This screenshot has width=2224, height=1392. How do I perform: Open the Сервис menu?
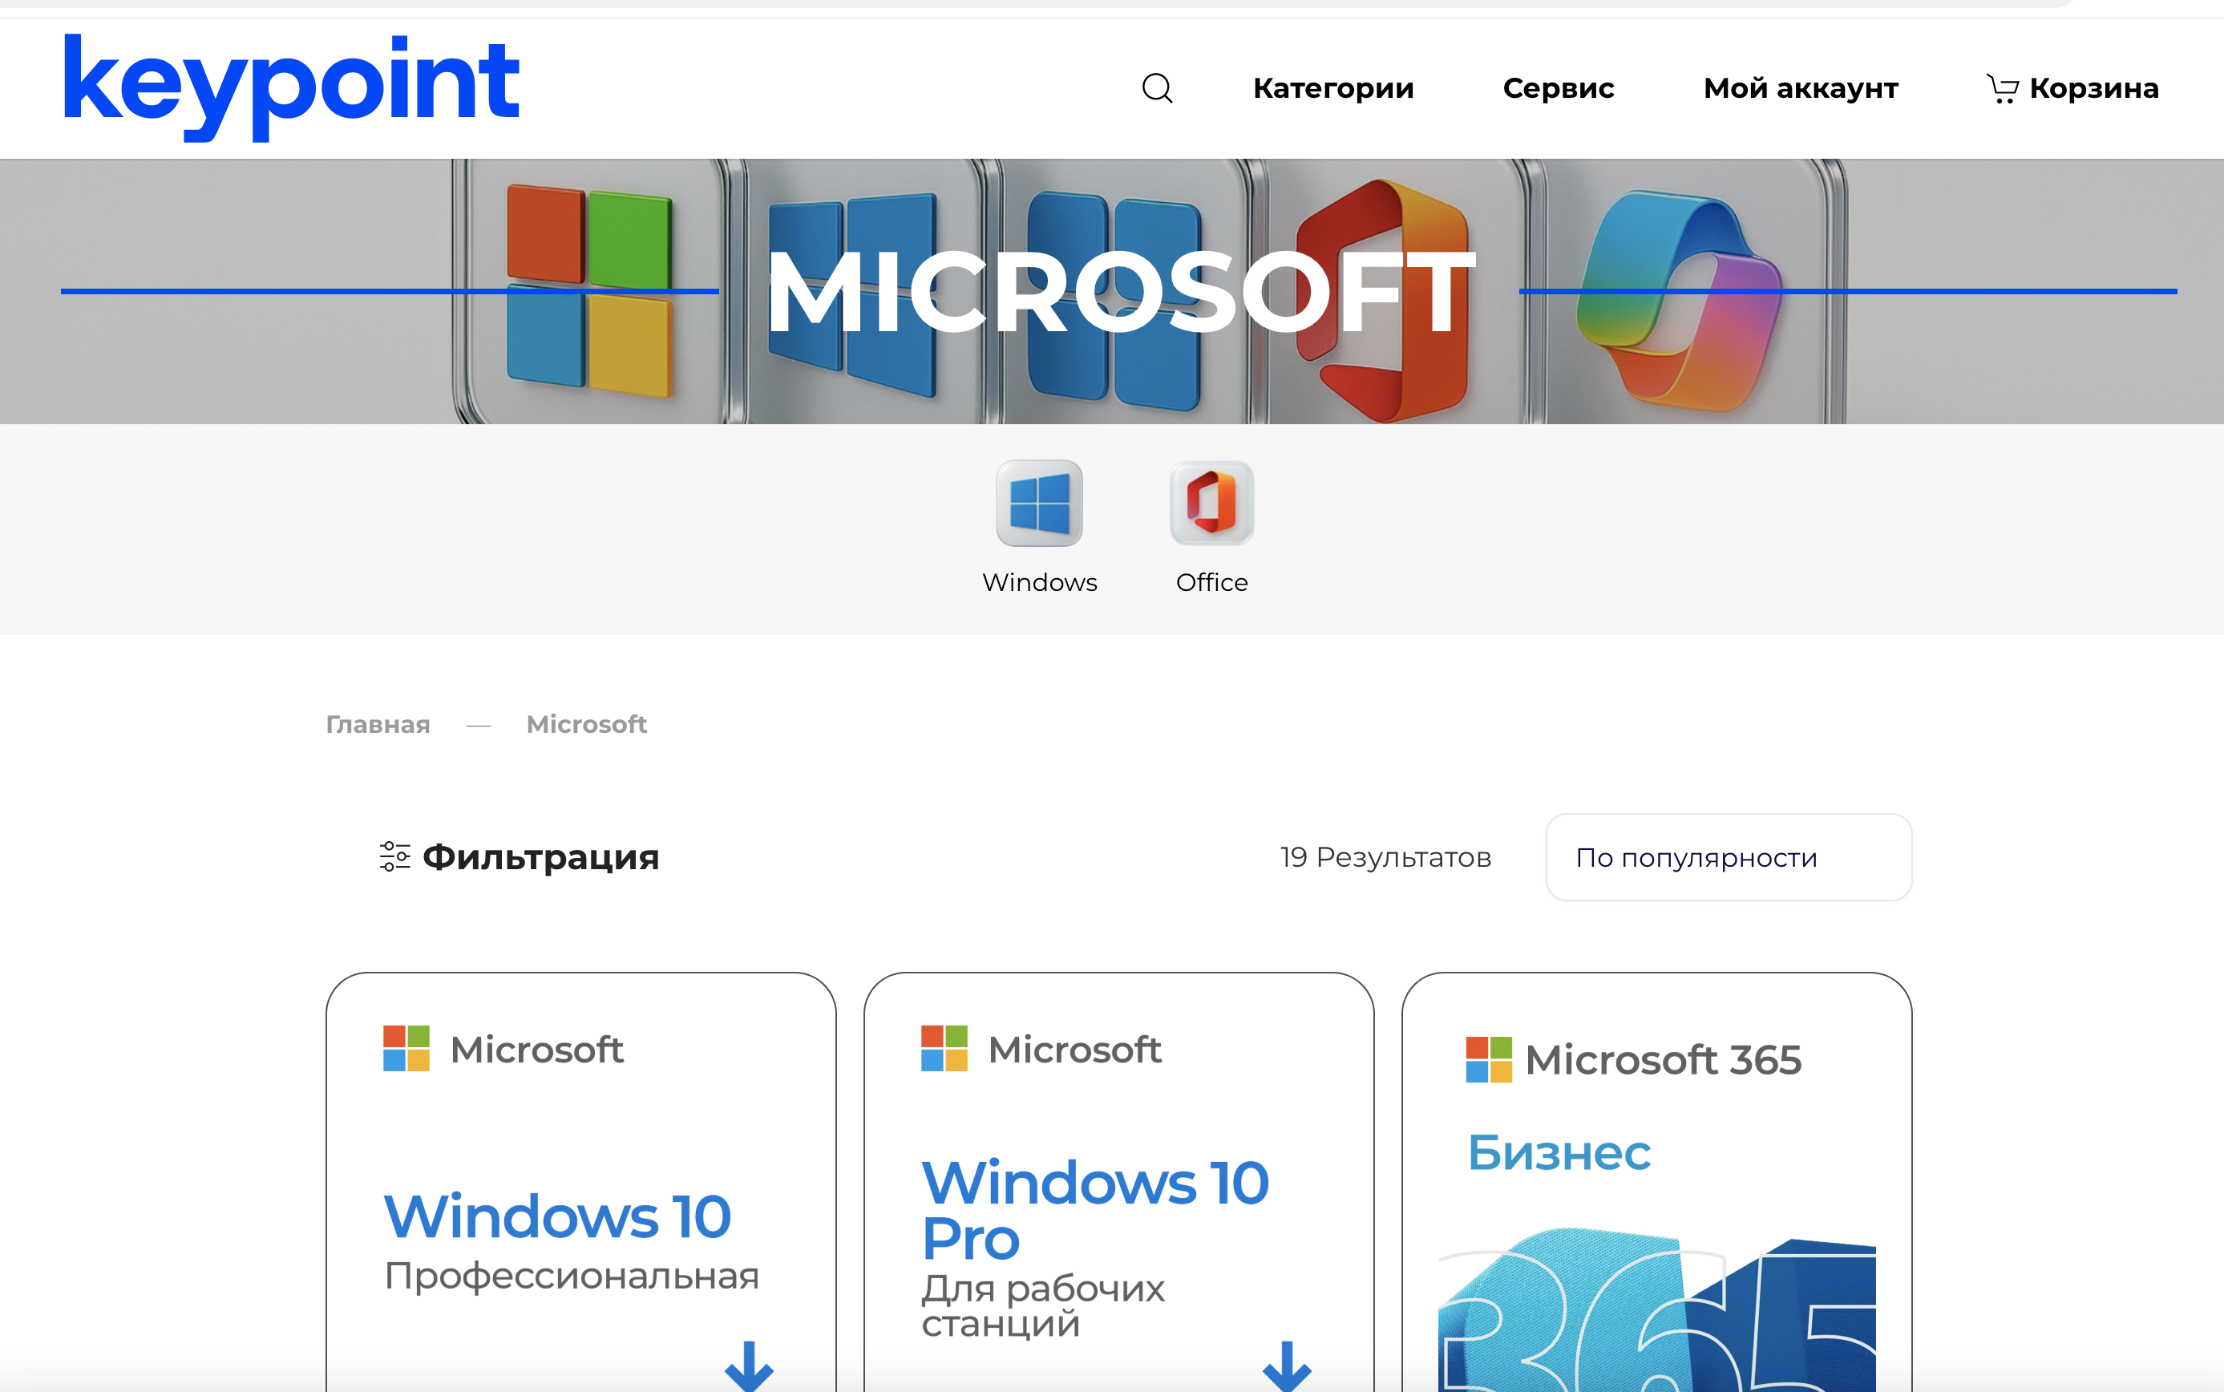[1558, 88]
